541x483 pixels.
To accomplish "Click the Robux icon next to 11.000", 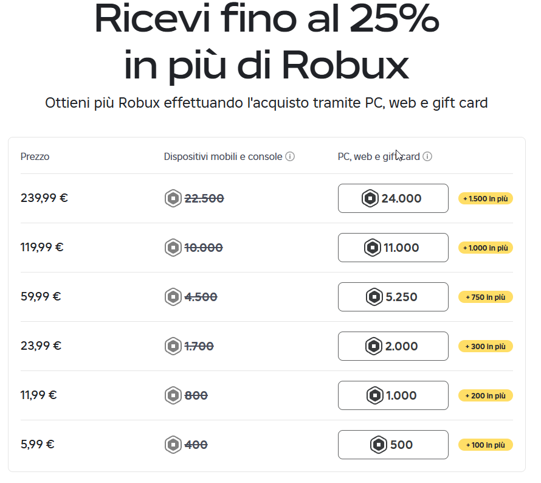I will point(372,248).
